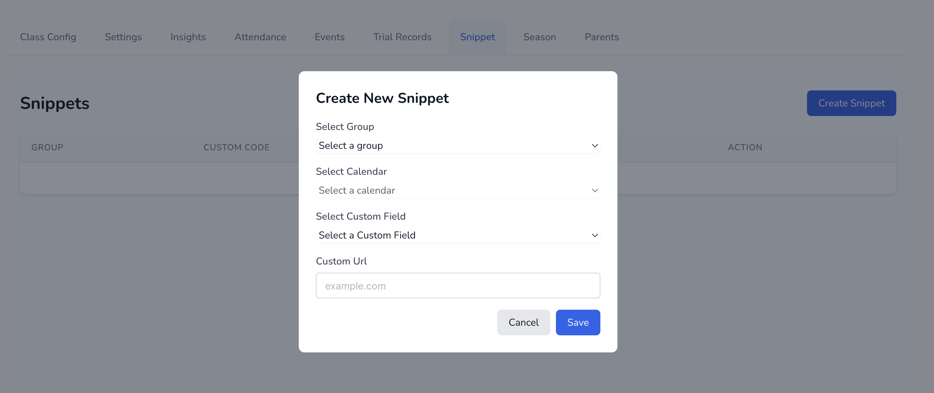
Task: Click the GROUP column header
Action: coord(48,147)
